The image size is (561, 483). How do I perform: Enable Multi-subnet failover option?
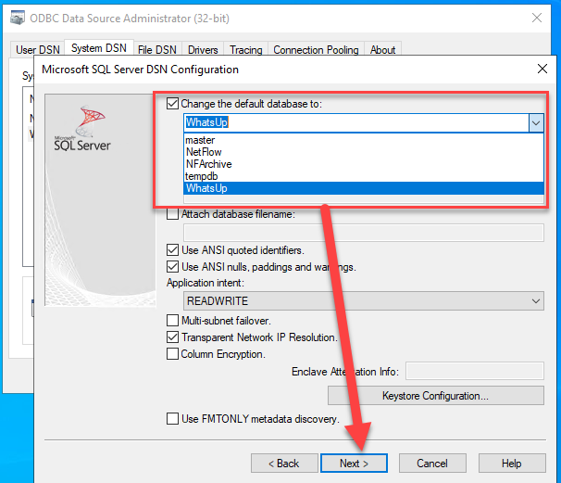pyautogui.click(x=172, y=321)
